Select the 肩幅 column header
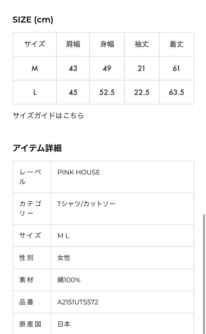 point(73,44)
